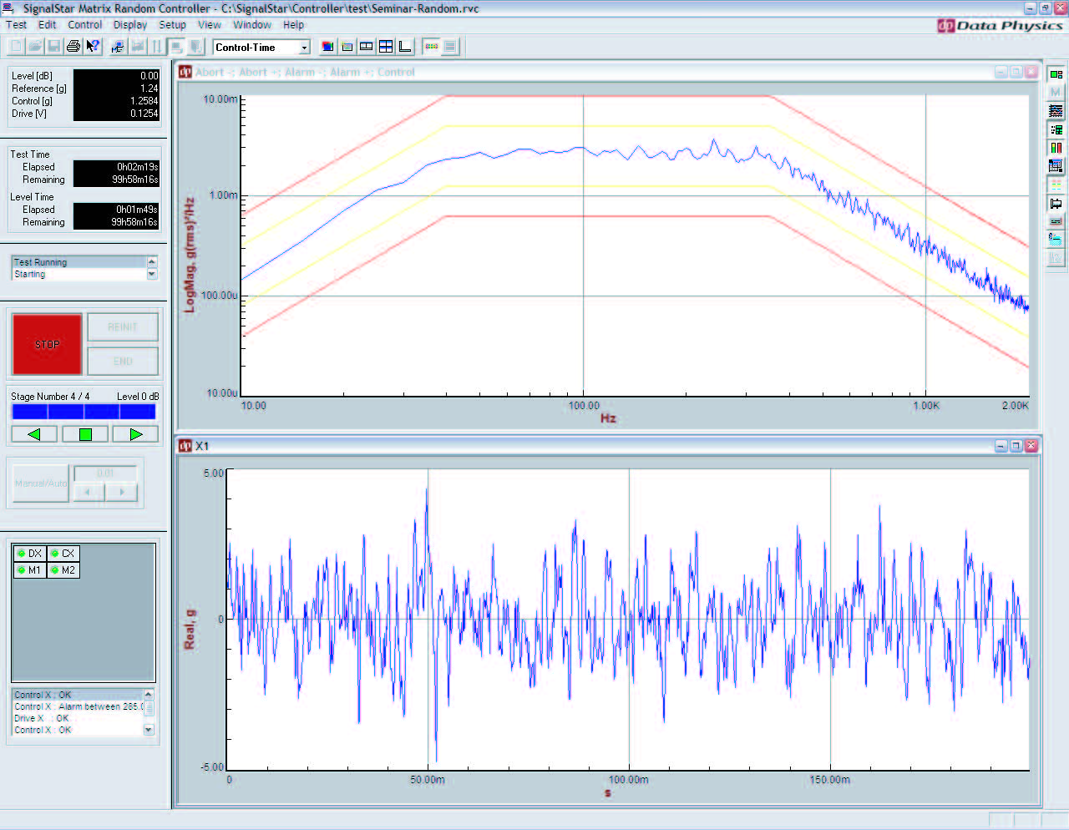Open the Setup menu
Viewport: 1069px width, 830px height.
(x=172, y=25)
